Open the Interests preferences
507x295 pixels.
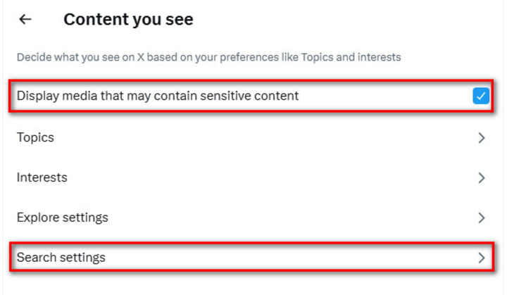(x=42, y=177)
